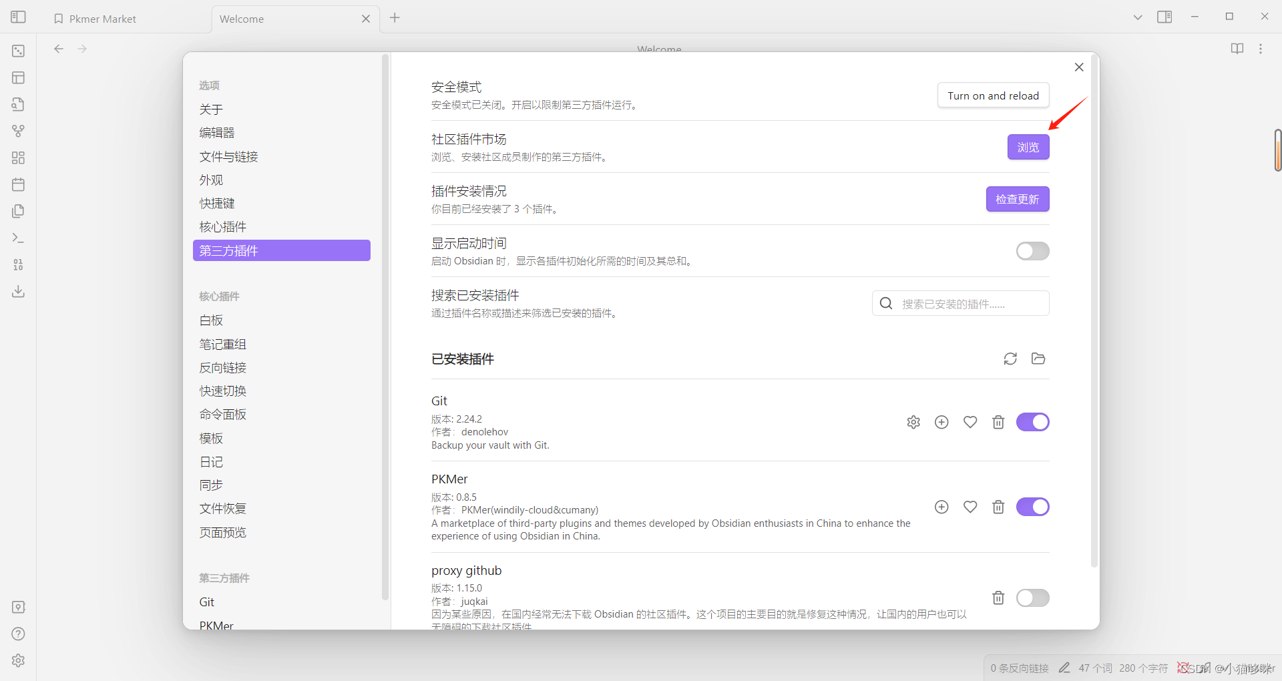This screenshot has width=1282, height=681.
Task: Navigate forward with the right arrow
Action: tap(82, 49)
